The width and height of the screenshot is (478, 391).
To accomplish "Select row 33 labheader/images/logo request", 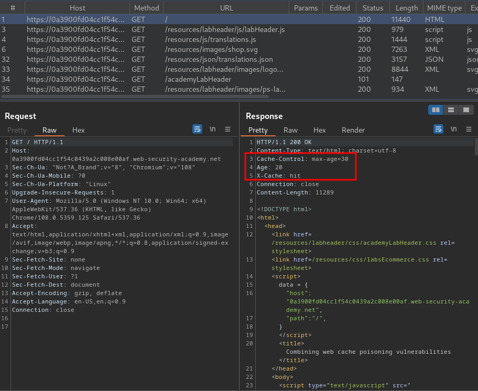I will click(239, 70).
